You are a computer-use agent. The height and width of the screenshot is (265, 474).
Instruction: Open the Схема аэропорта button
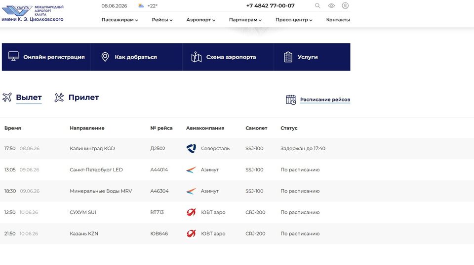pos(228,57)
